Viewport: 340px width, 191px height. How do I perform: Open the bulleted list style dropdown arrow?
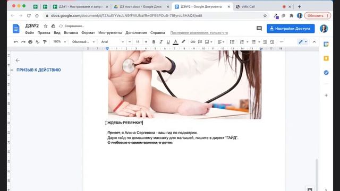coord(259,42)
